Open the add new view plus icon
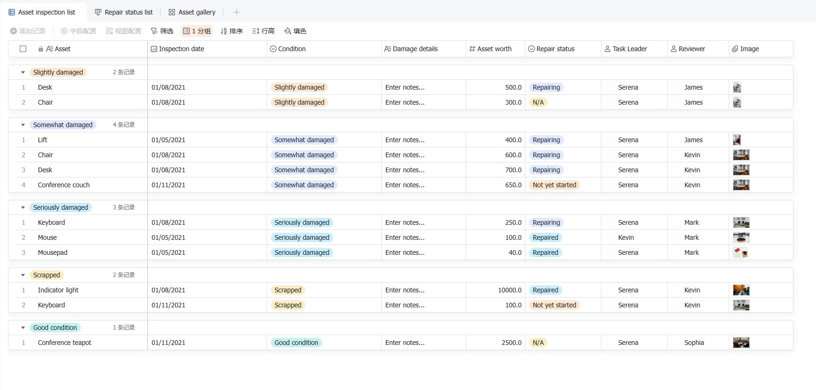 pos(237,12)
